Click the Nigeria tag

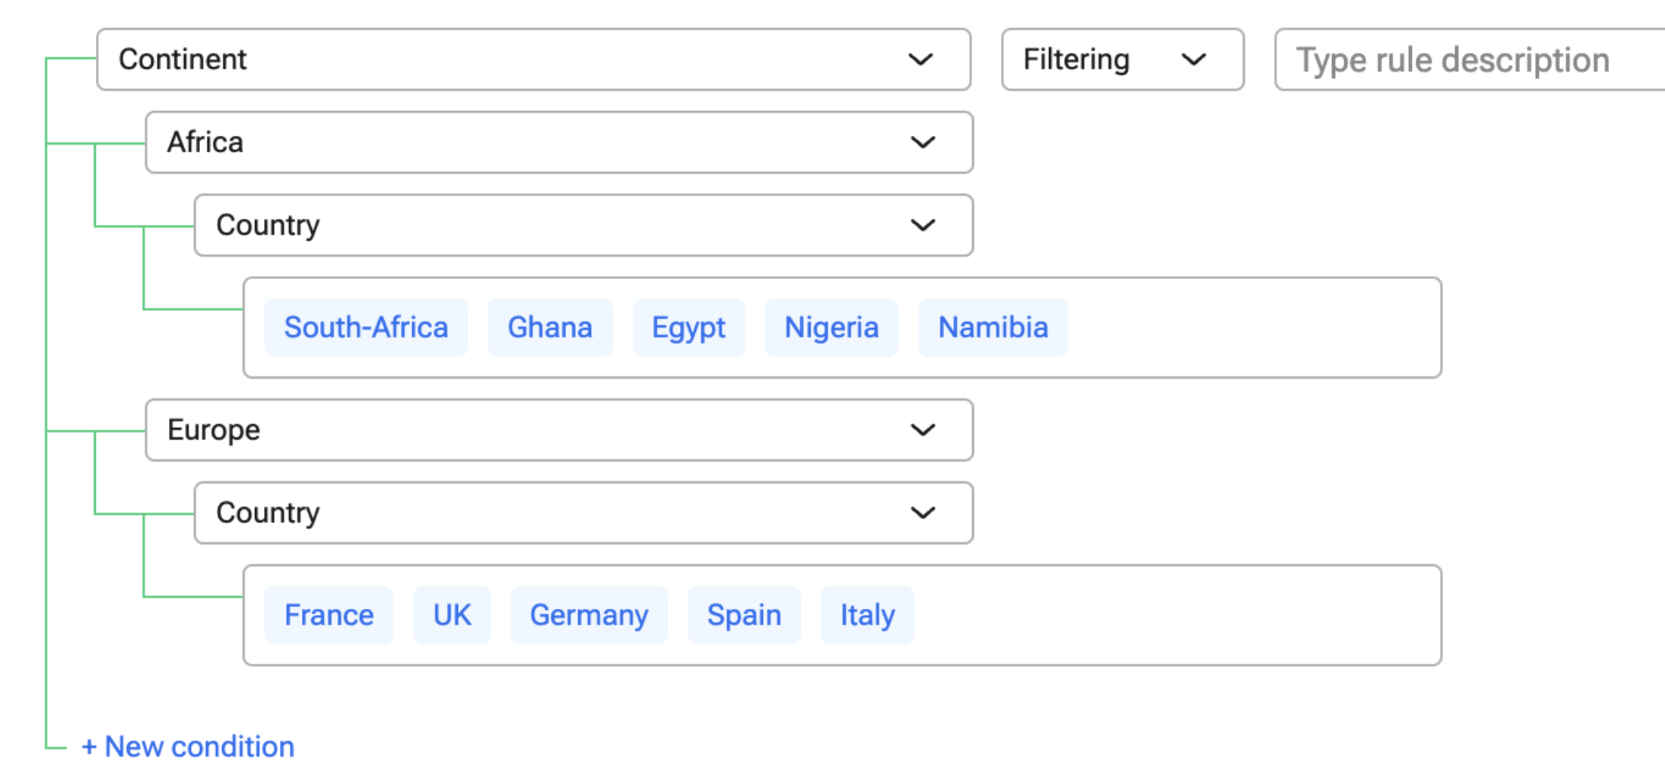point(831,327)
